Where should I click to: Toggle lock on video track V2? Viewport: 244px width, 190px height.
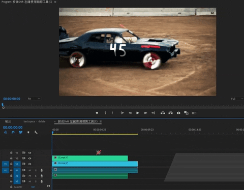click(11, 158)
